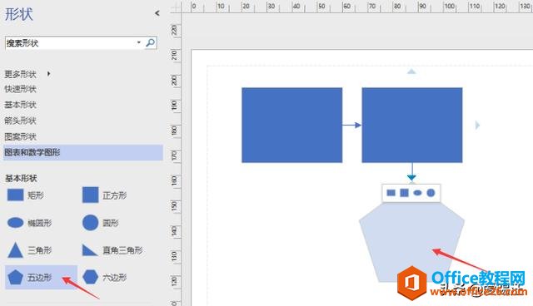Open the 基本形状 stencil
Screen dimensions: 533x306
point(20,105)
